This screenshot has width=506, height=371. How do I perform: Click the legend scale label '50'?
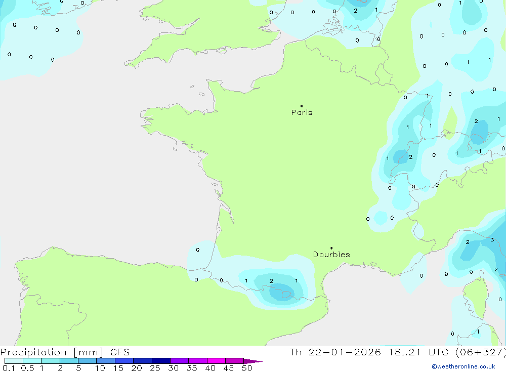pos(247,368)
